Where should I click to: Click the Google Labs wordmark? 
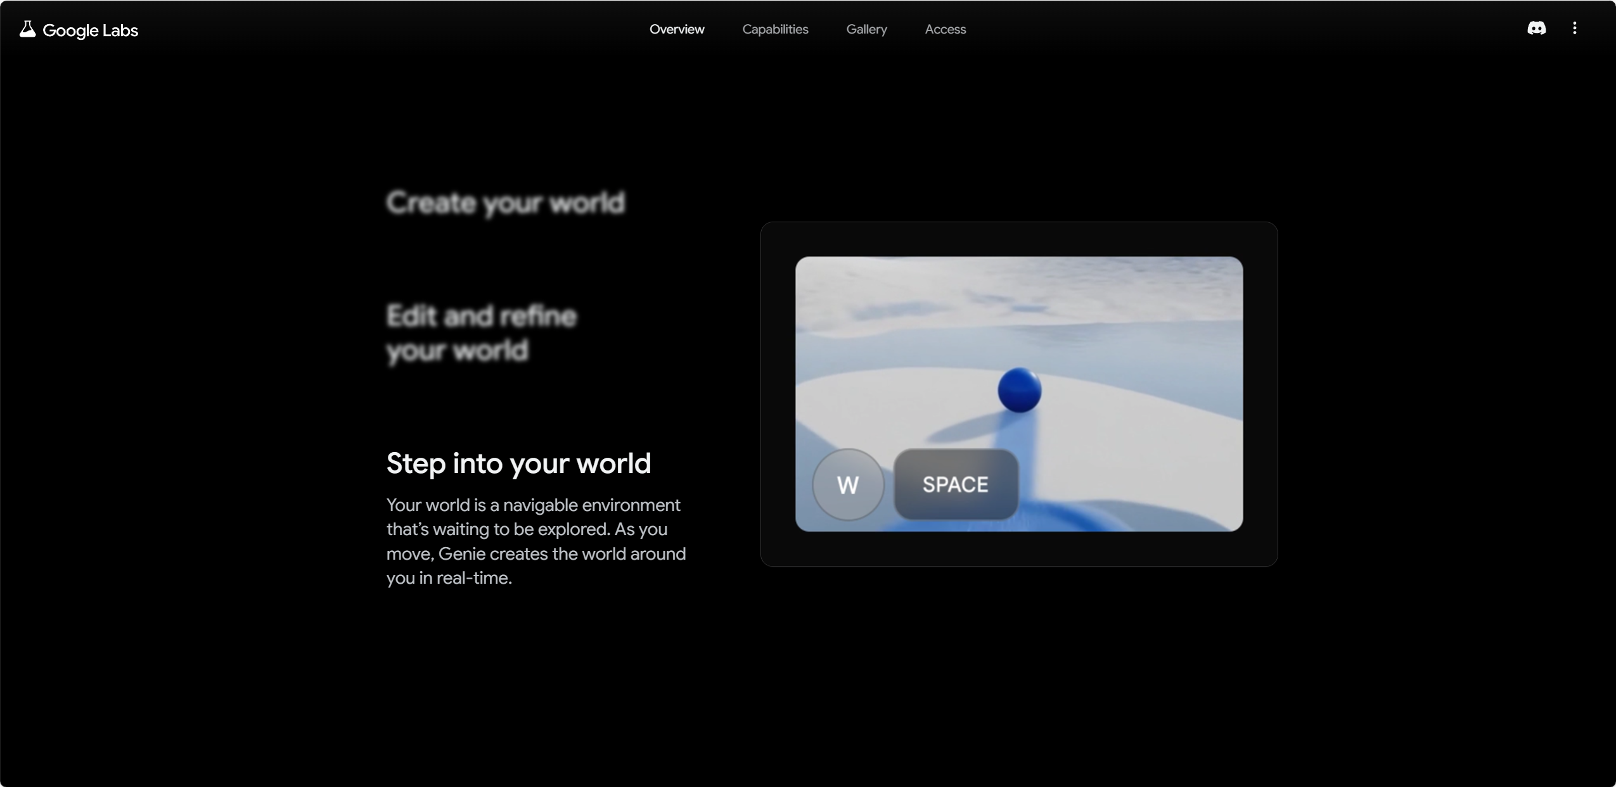click(90, 30)
